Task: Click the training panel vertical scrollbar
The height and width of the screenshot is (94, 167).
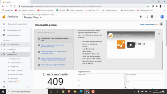Action: [x=162, y=55]
